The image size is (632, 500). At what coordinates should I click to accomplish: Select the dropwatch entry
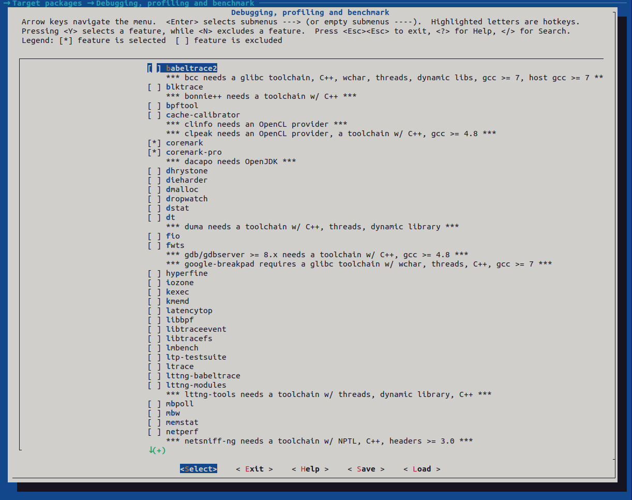point(177,199)
